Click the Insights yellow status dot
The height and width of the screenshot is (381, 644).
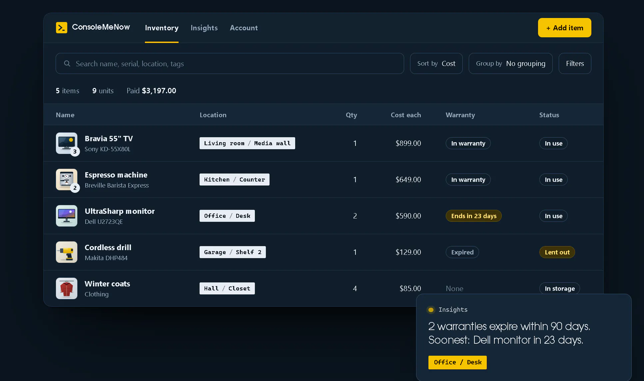pos(431,310)
